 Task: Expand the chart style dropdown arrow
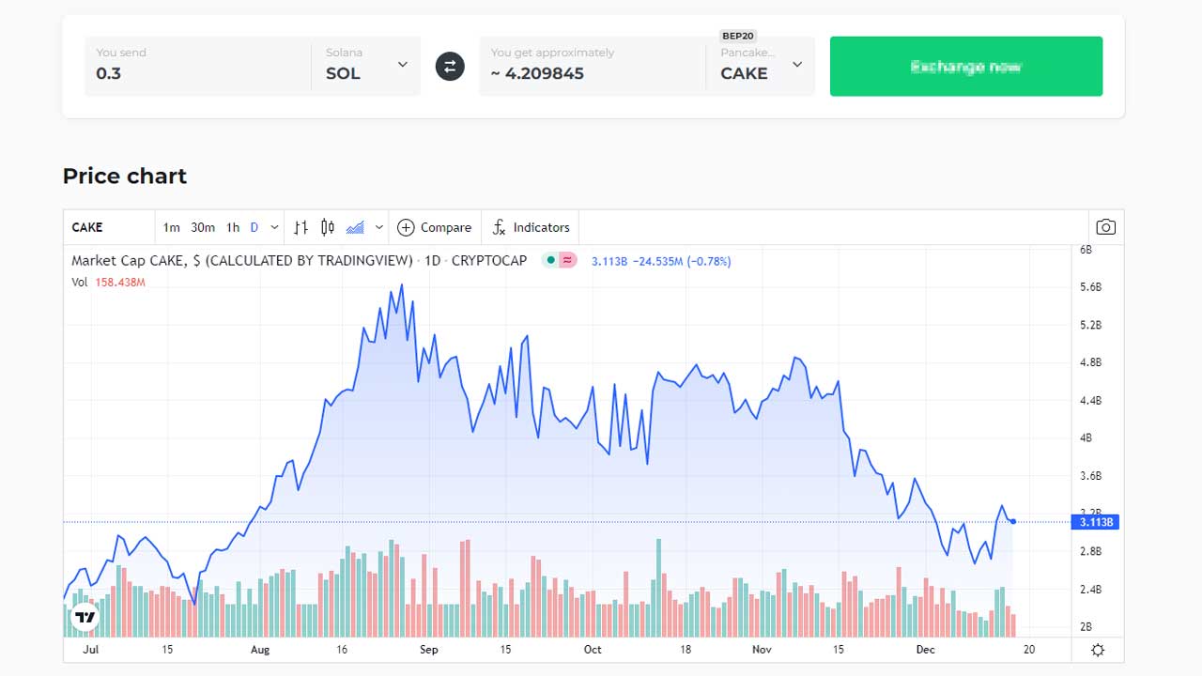(378, 227)
